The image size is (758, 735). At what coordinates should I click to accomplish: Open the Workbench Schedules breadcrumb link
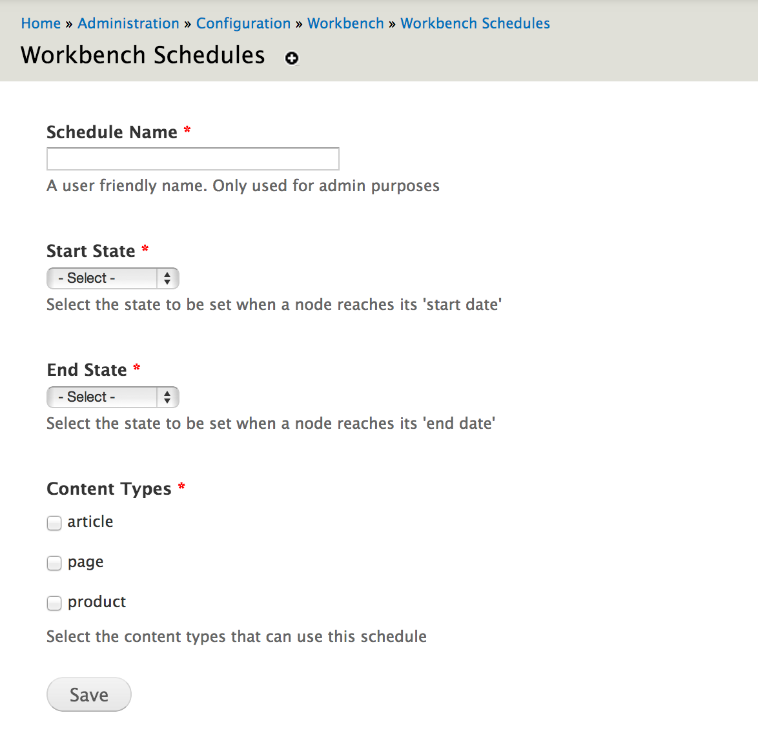point(475,23)
